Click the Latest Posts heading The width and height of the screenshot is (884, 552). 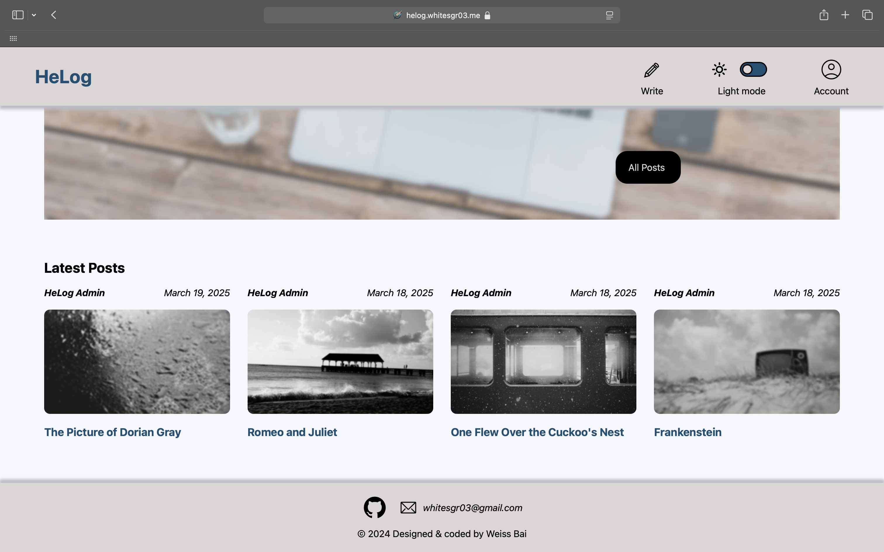pos(84,268)
